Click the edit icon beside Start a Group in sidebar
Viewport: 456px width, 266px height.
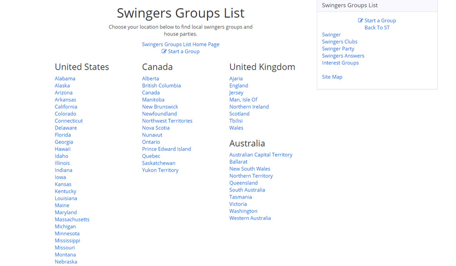(x=361, y=20)
